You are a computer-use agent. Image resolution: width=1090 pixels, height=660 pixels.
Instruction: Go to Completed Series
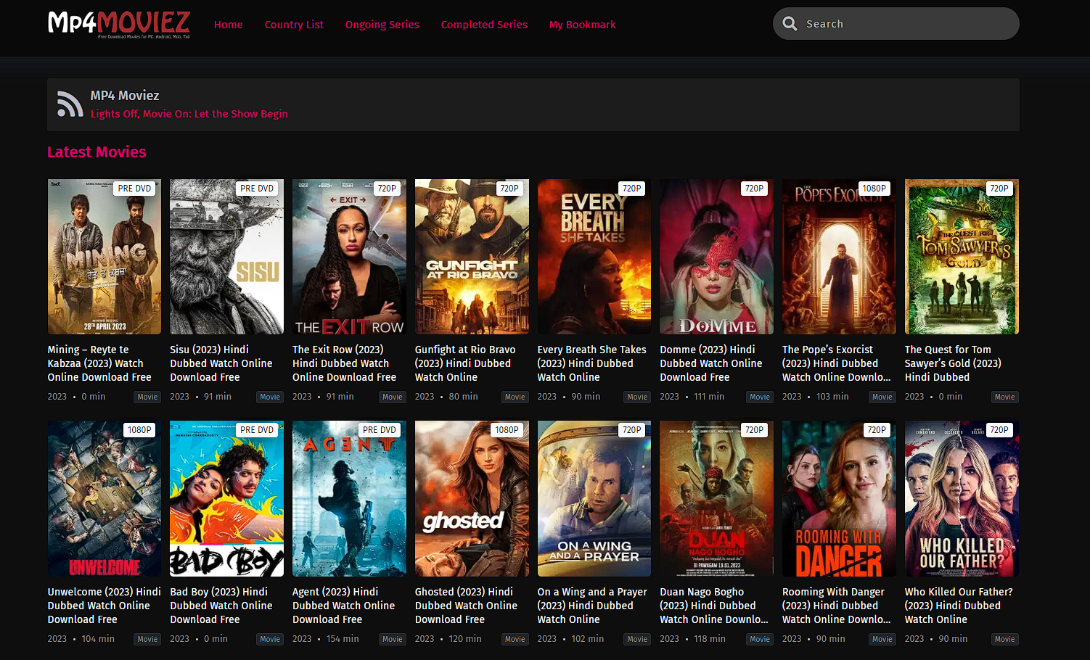click(x=484, y=25)
